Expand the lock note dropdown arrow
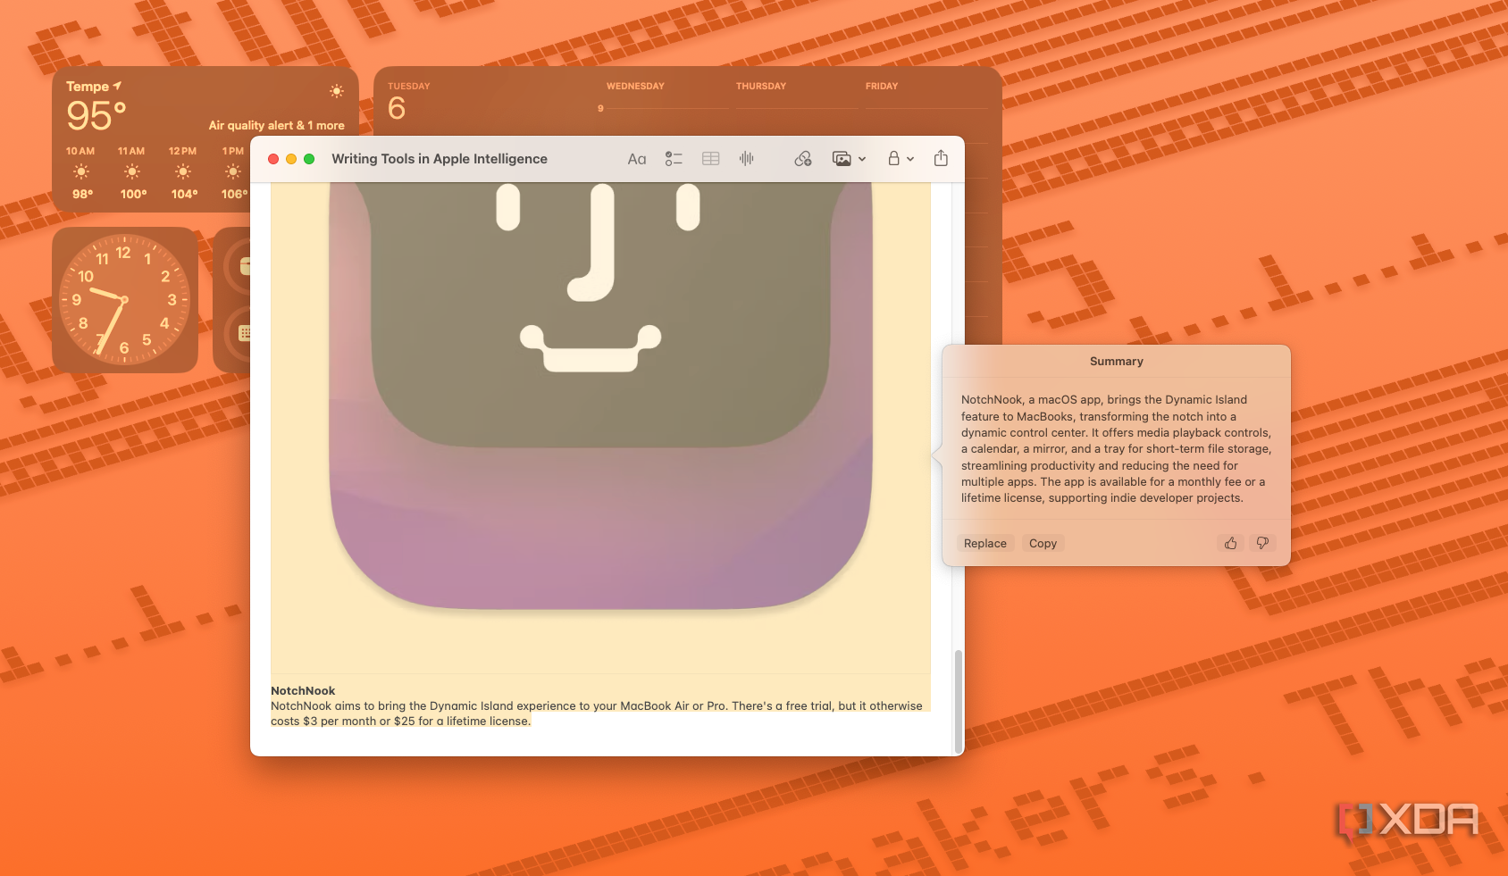This screenshot has width=1508, height=876. 910,159
